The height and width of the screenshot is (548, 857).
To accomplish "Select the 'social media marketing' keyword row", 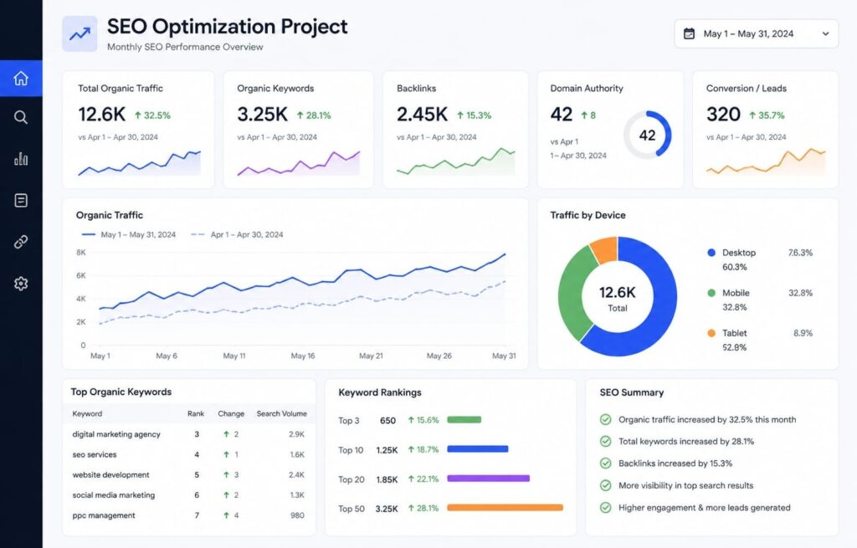I will pyautogui.click(x=189, y=495).
